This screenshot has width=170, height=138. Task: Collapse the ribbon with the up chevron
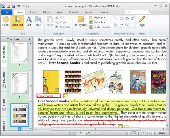pos(165,12)
